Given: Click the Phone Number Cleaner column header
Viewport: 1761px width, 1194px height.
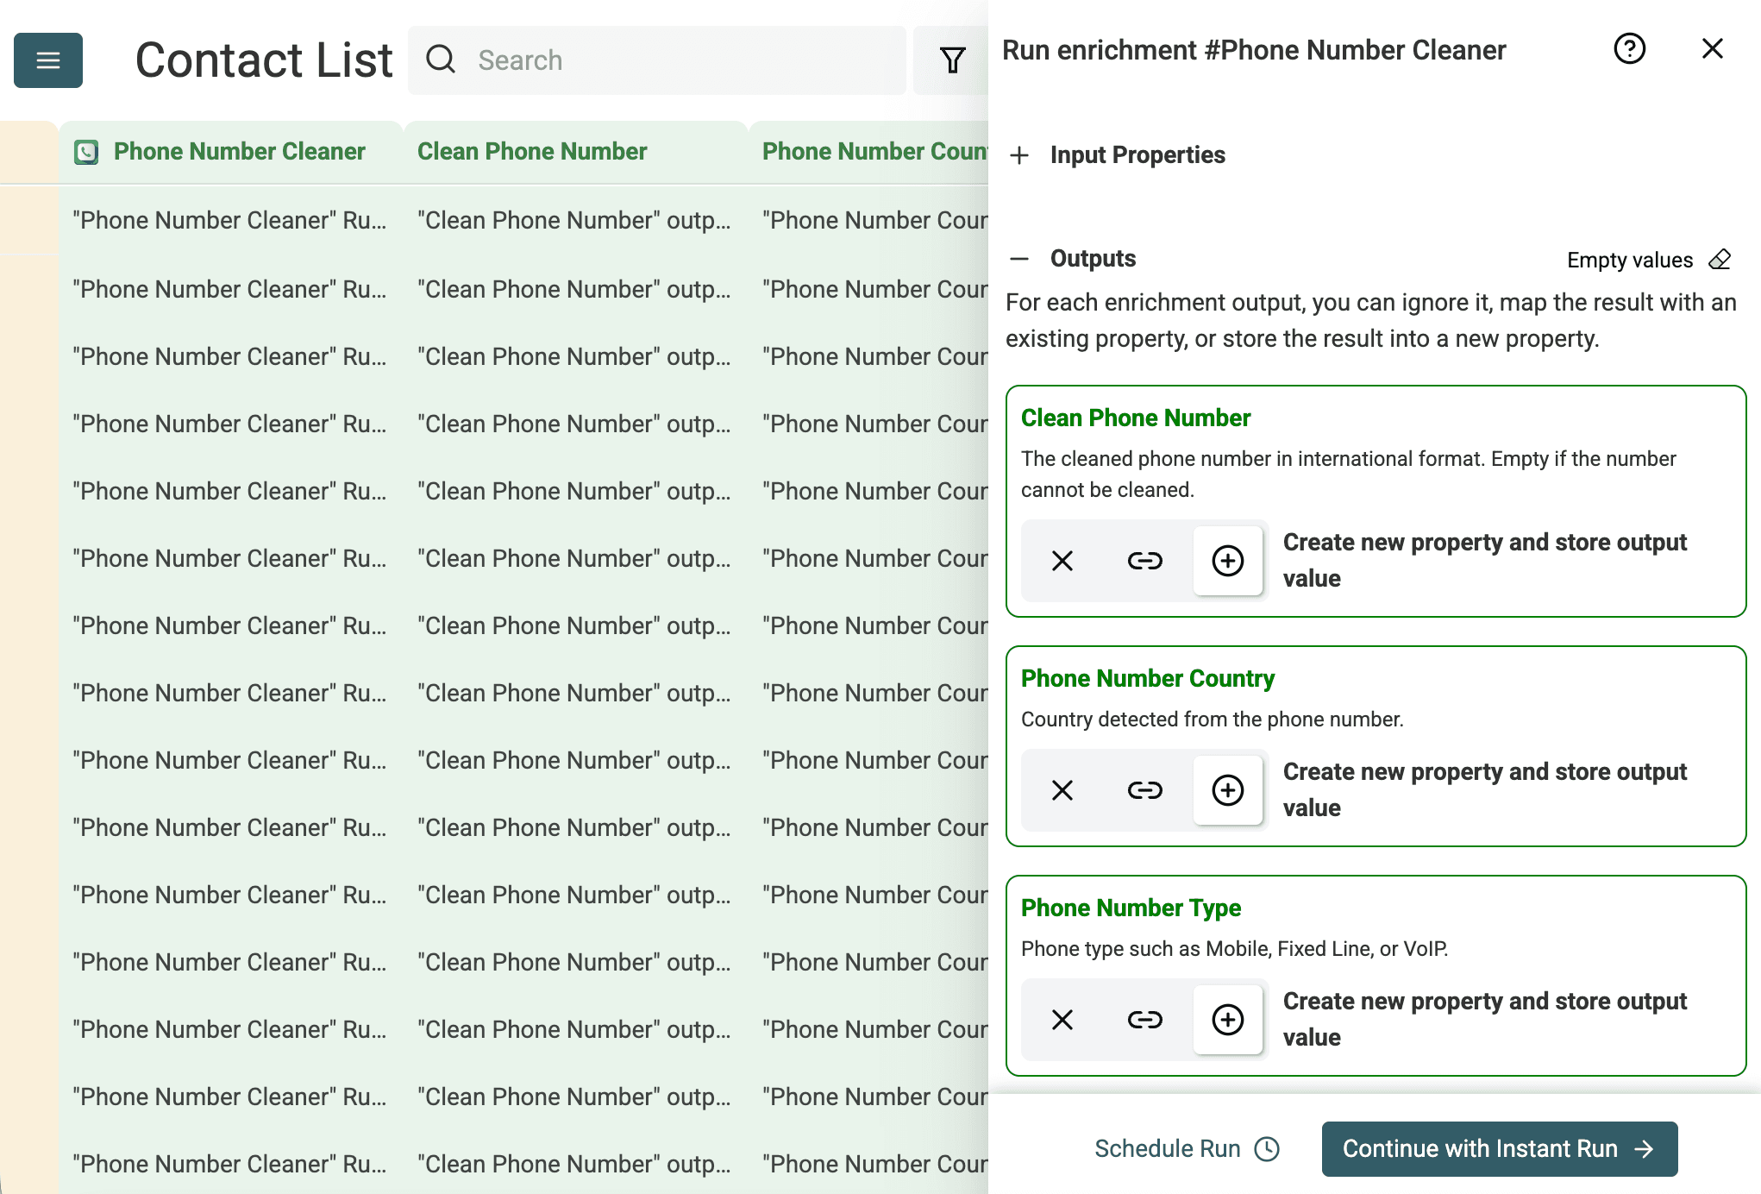Looking at the screenshot, I should coord(239,151).
